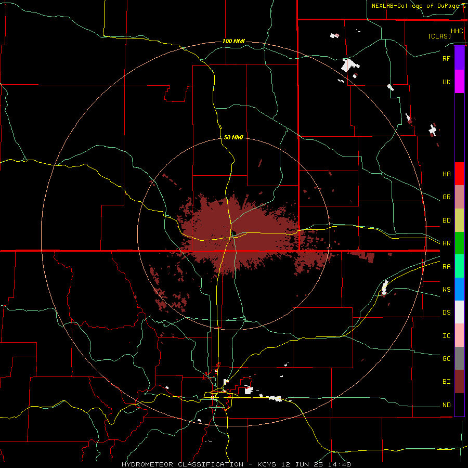Click the HA legend label

[x=446, y=174]
